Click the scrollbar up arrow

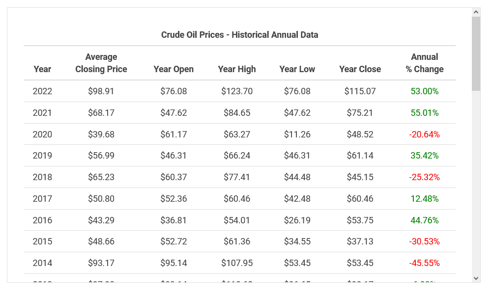pyautogui.click(x=476, y=12)
